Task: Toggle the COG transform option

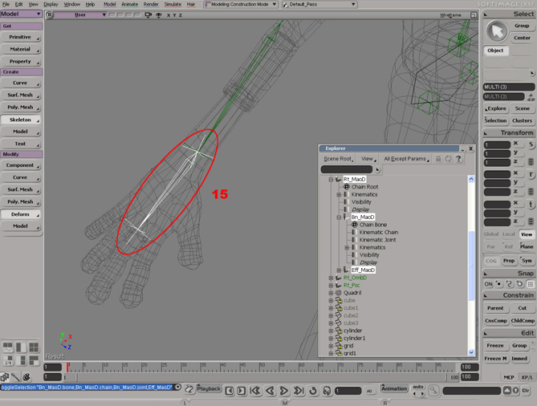Action: (490, 260)
